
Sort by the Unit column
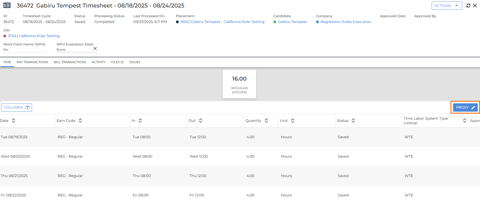(293, 120)
